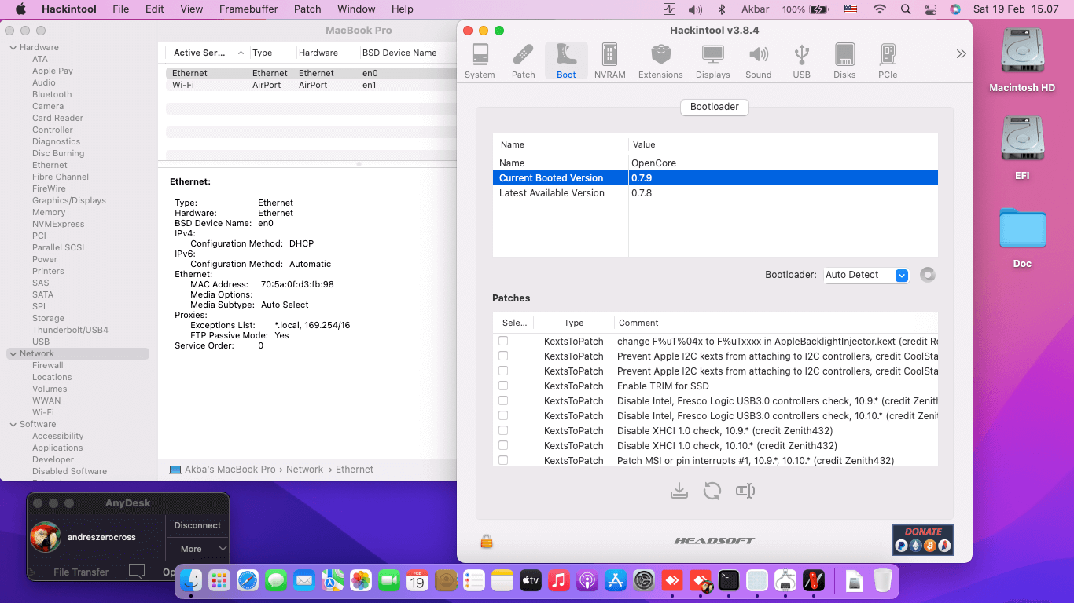The width and height of the screenshot is (1074, 603).
Task: Click File Transfer in AnyDesk
Action: point(81,572)
